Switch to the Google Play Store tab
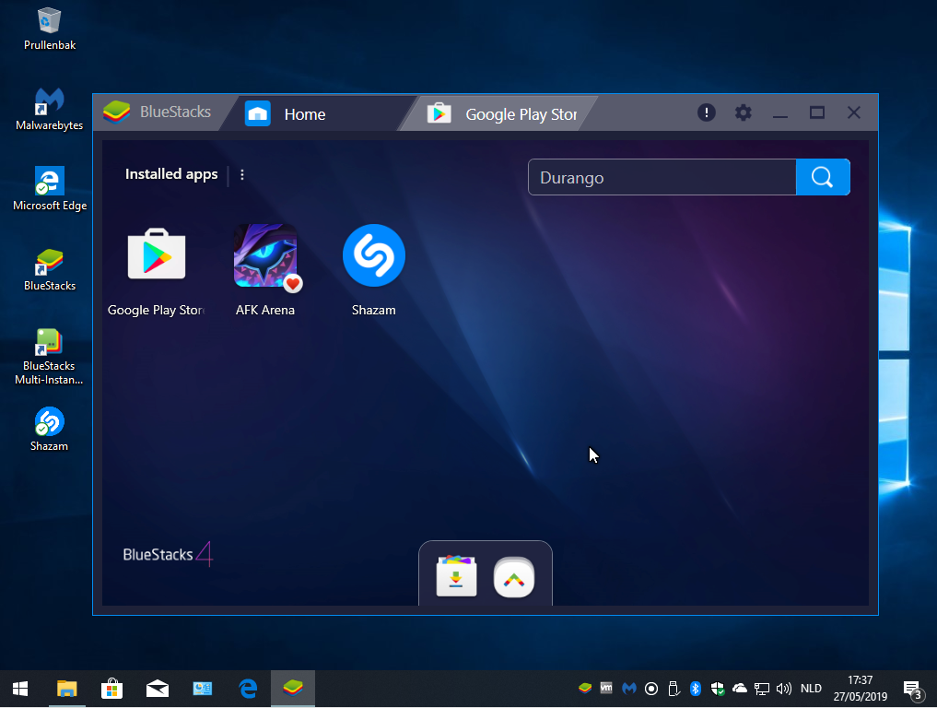 (x=502, y=113)
